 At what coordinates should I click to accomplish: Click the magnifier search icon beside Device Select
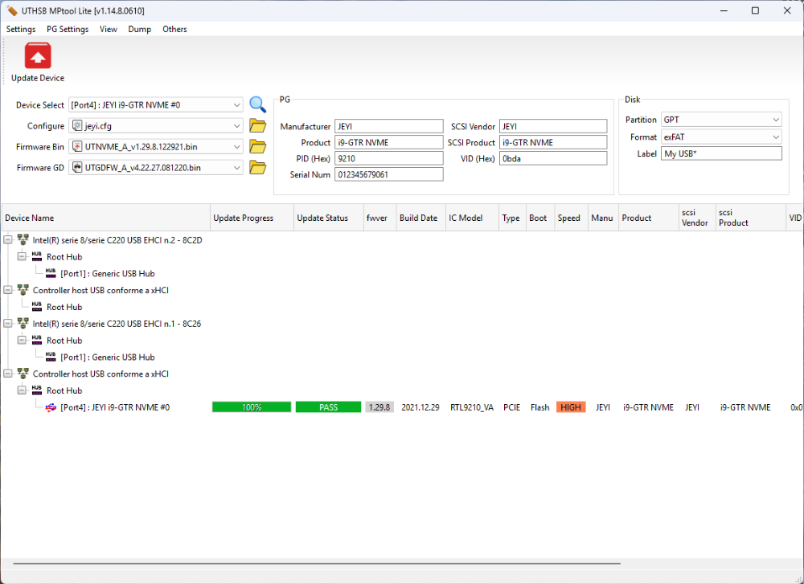coord(257,104)
